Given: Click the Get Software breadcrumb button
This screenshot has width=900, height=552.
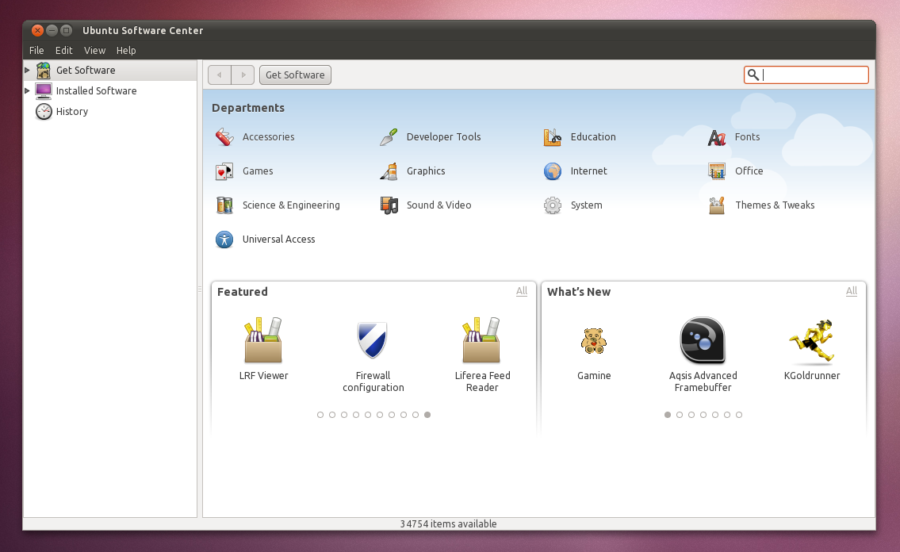Looking at the screenshot, I should tap(295, 75).
